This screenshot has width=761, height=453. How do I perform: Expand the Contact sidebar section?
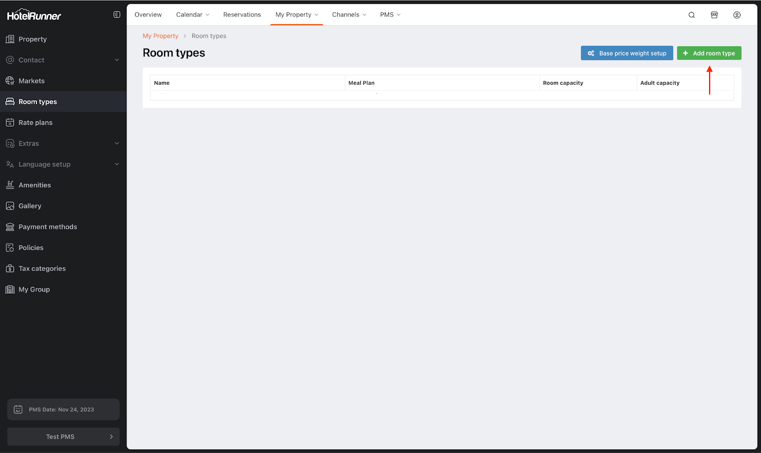[x=117, y=60]
